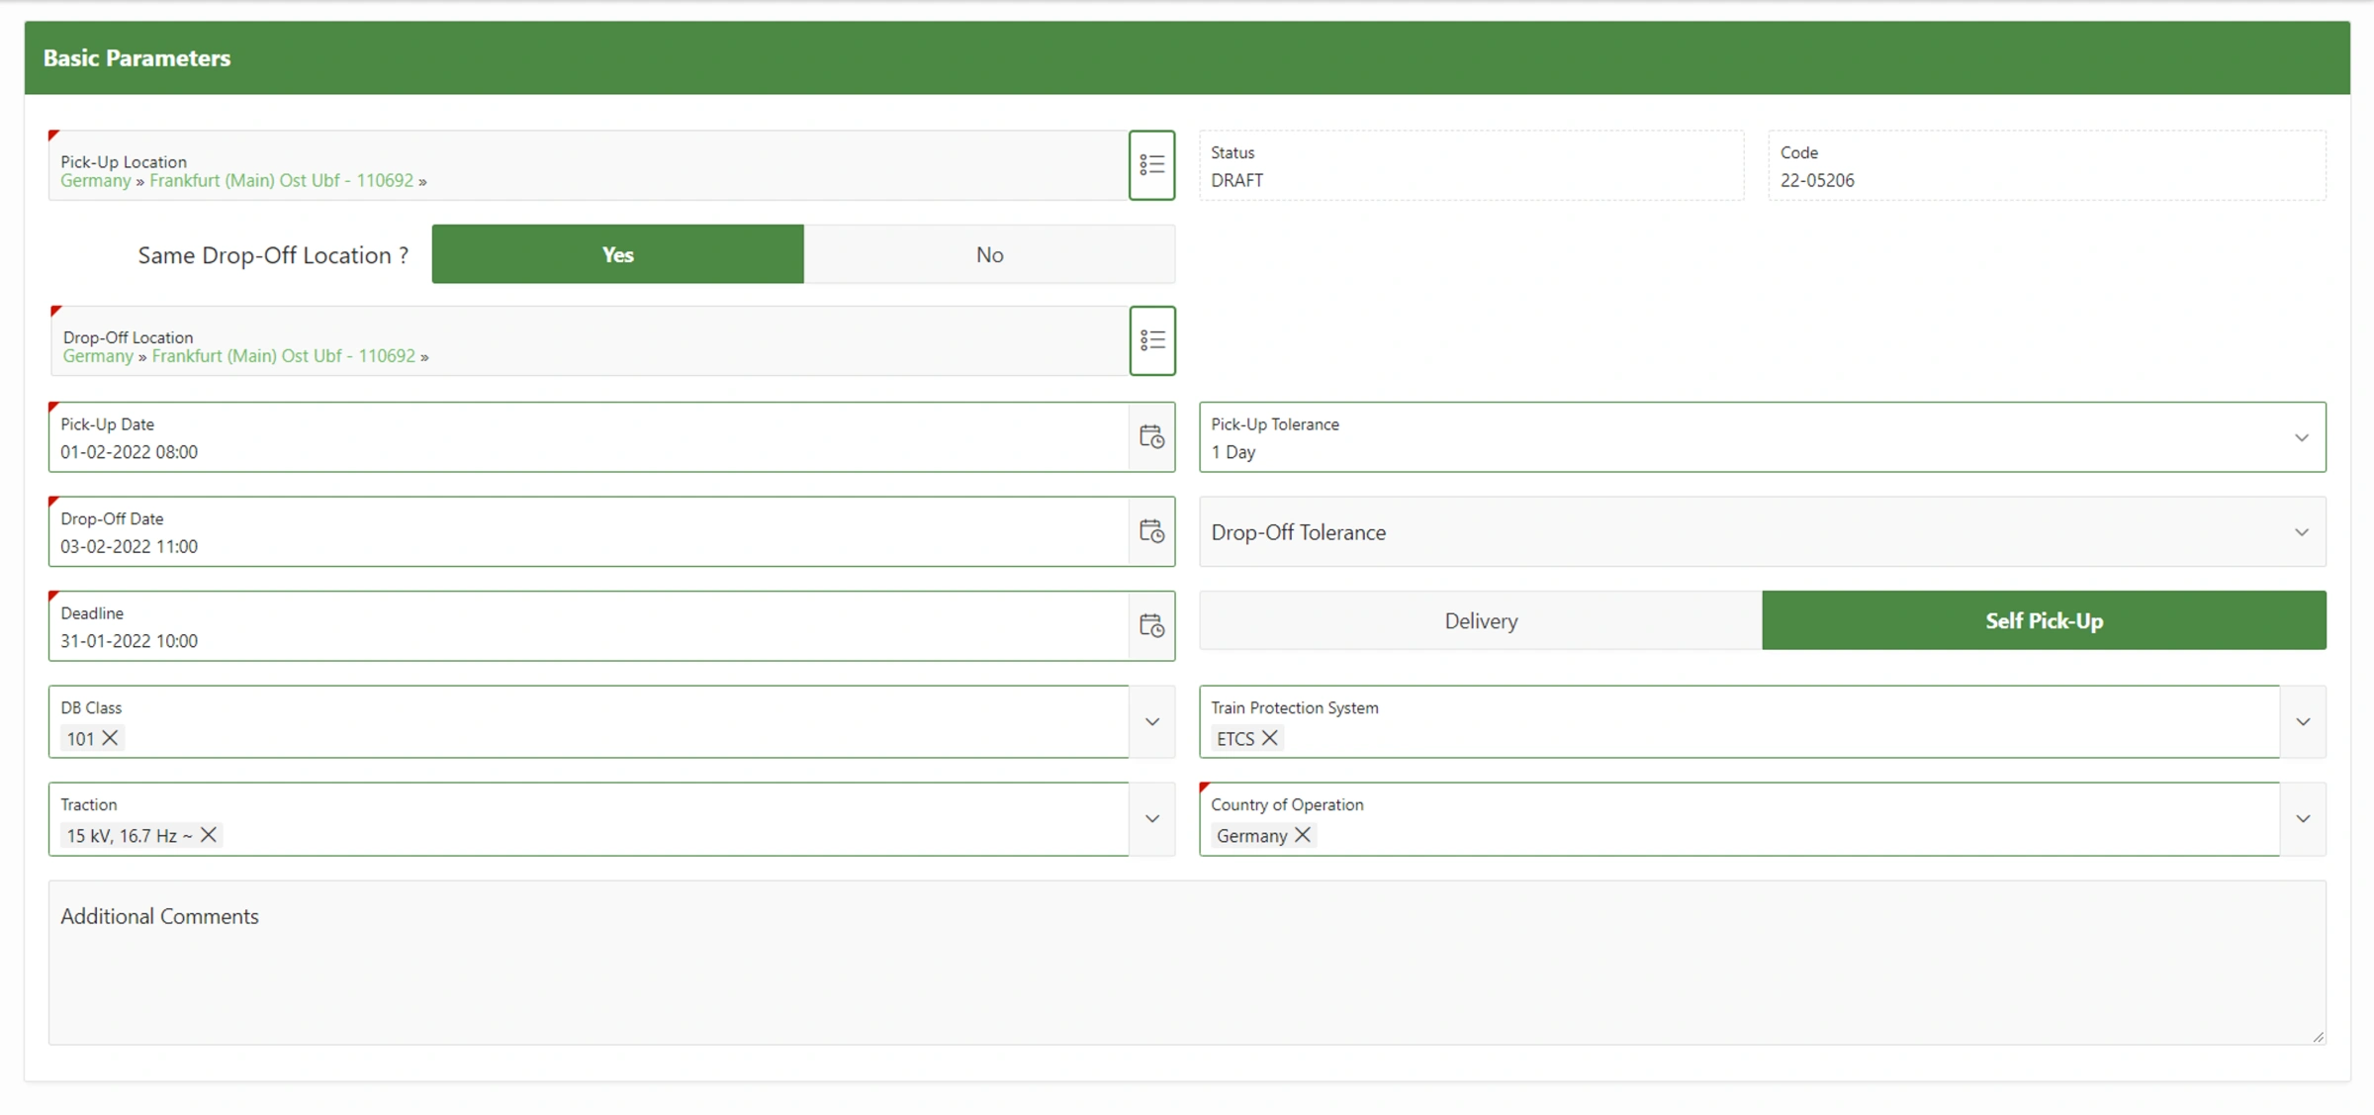The height and width of the screenshot is (1115, 2374).
Task: Remove Germany from Country of Operation
Action: click(x=1303, y=835)
